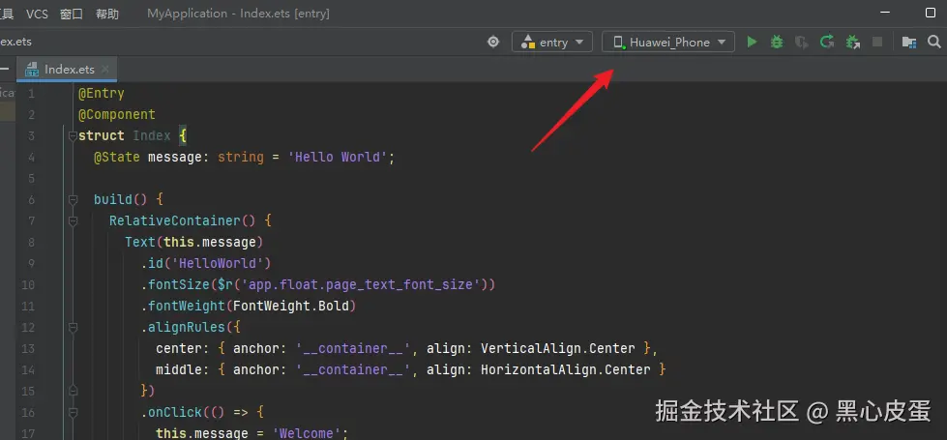Screen dimensions: 947x440
Task: Click the 'Hello World' string literal
Action: 337,157
